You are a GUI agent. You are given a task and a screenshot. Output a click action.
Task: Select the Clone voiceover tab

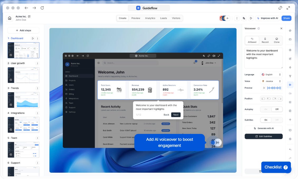coord(277,40)
